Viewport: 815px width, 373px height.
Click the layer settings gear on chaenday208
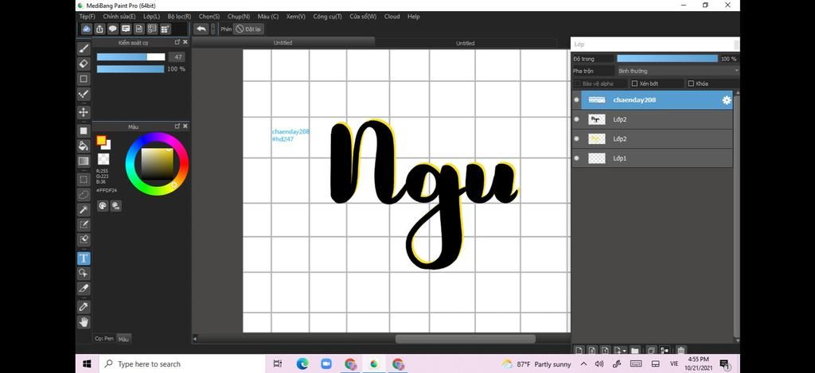pos(727,100)
